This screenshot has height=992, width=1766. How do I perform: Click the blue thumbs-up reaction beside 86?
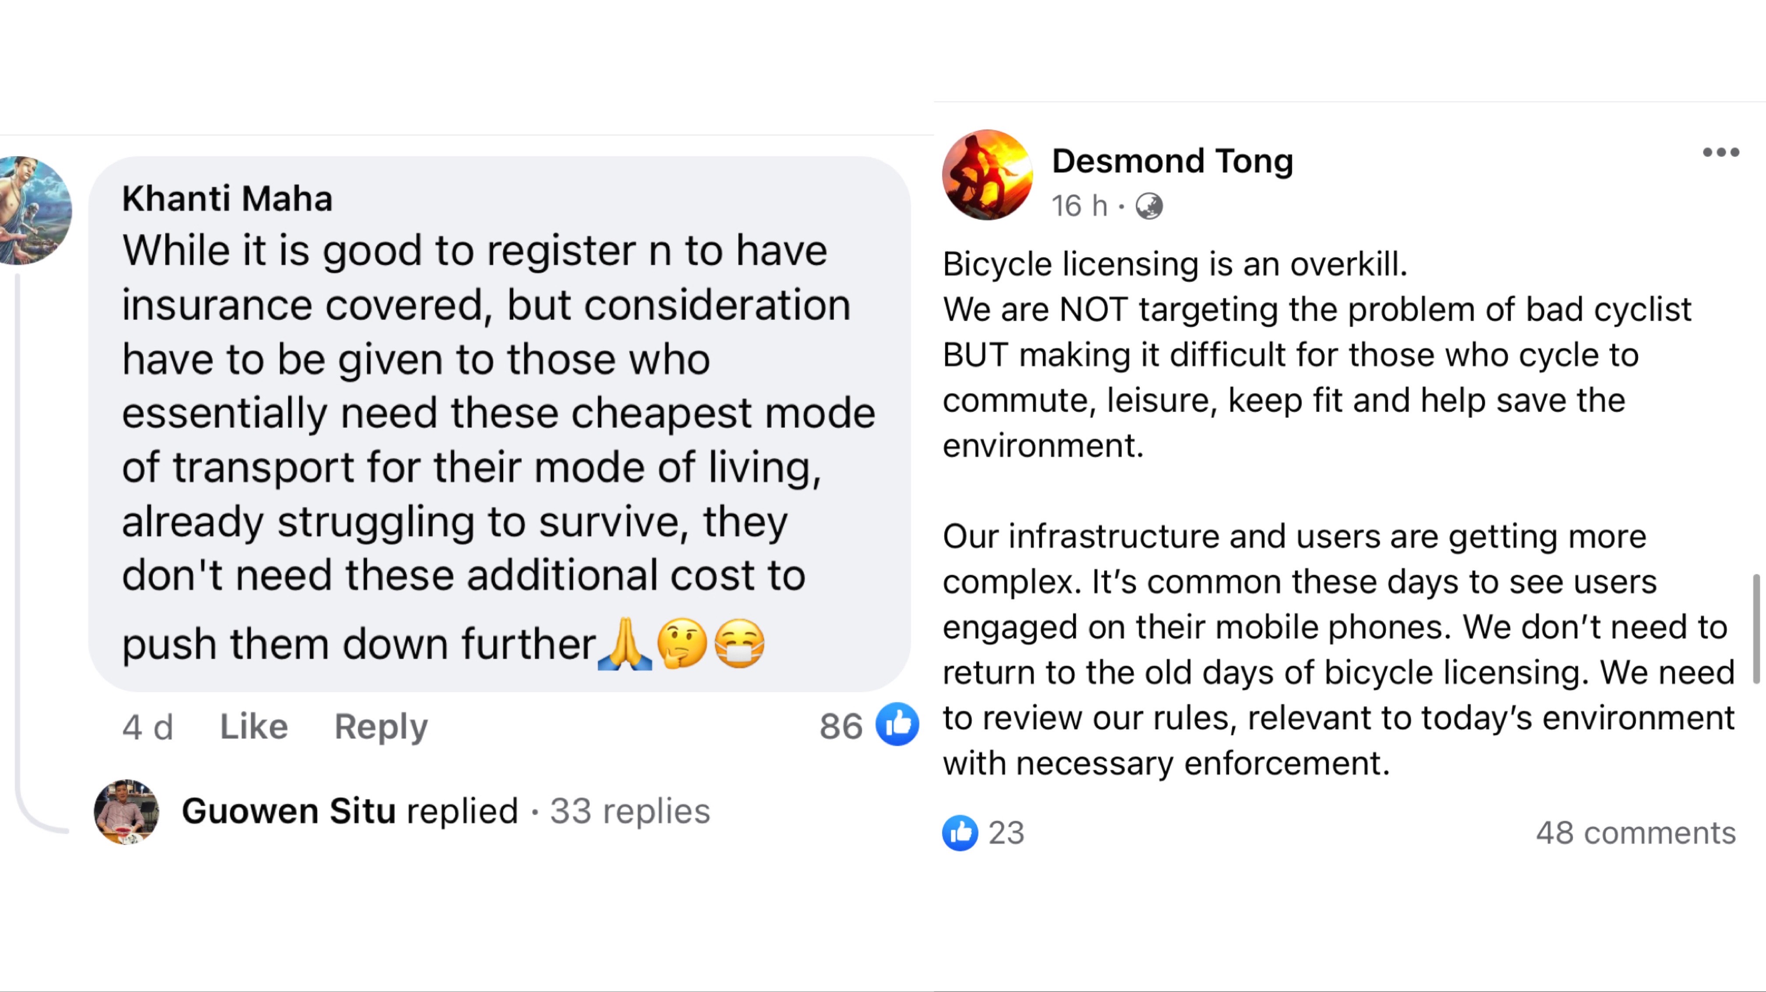pos(897,725)
